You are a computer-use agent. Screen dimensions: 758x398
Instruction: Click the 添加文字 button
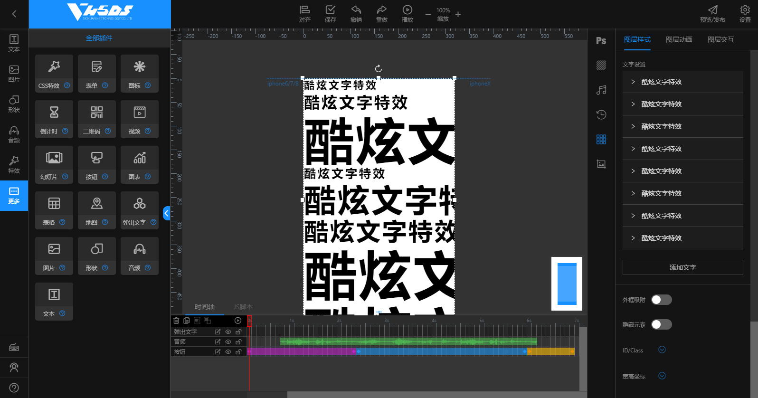point(683,267)
